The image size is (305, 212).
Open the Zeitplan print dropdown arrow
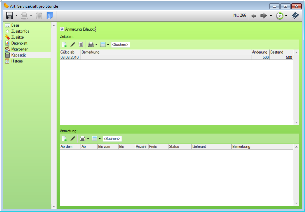[97, 45]
